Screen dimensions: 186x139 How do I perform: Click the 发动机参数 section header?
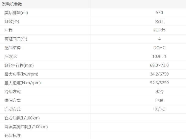pos(12,4)
